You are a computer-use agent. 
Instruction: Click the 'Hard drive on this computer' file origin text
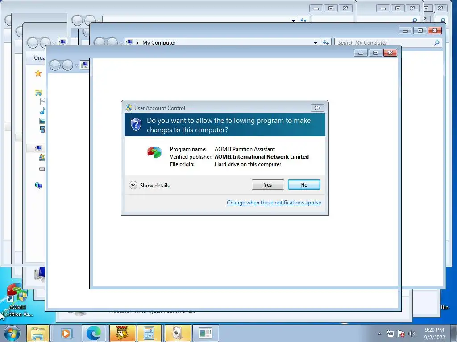(x=248, y=164)
